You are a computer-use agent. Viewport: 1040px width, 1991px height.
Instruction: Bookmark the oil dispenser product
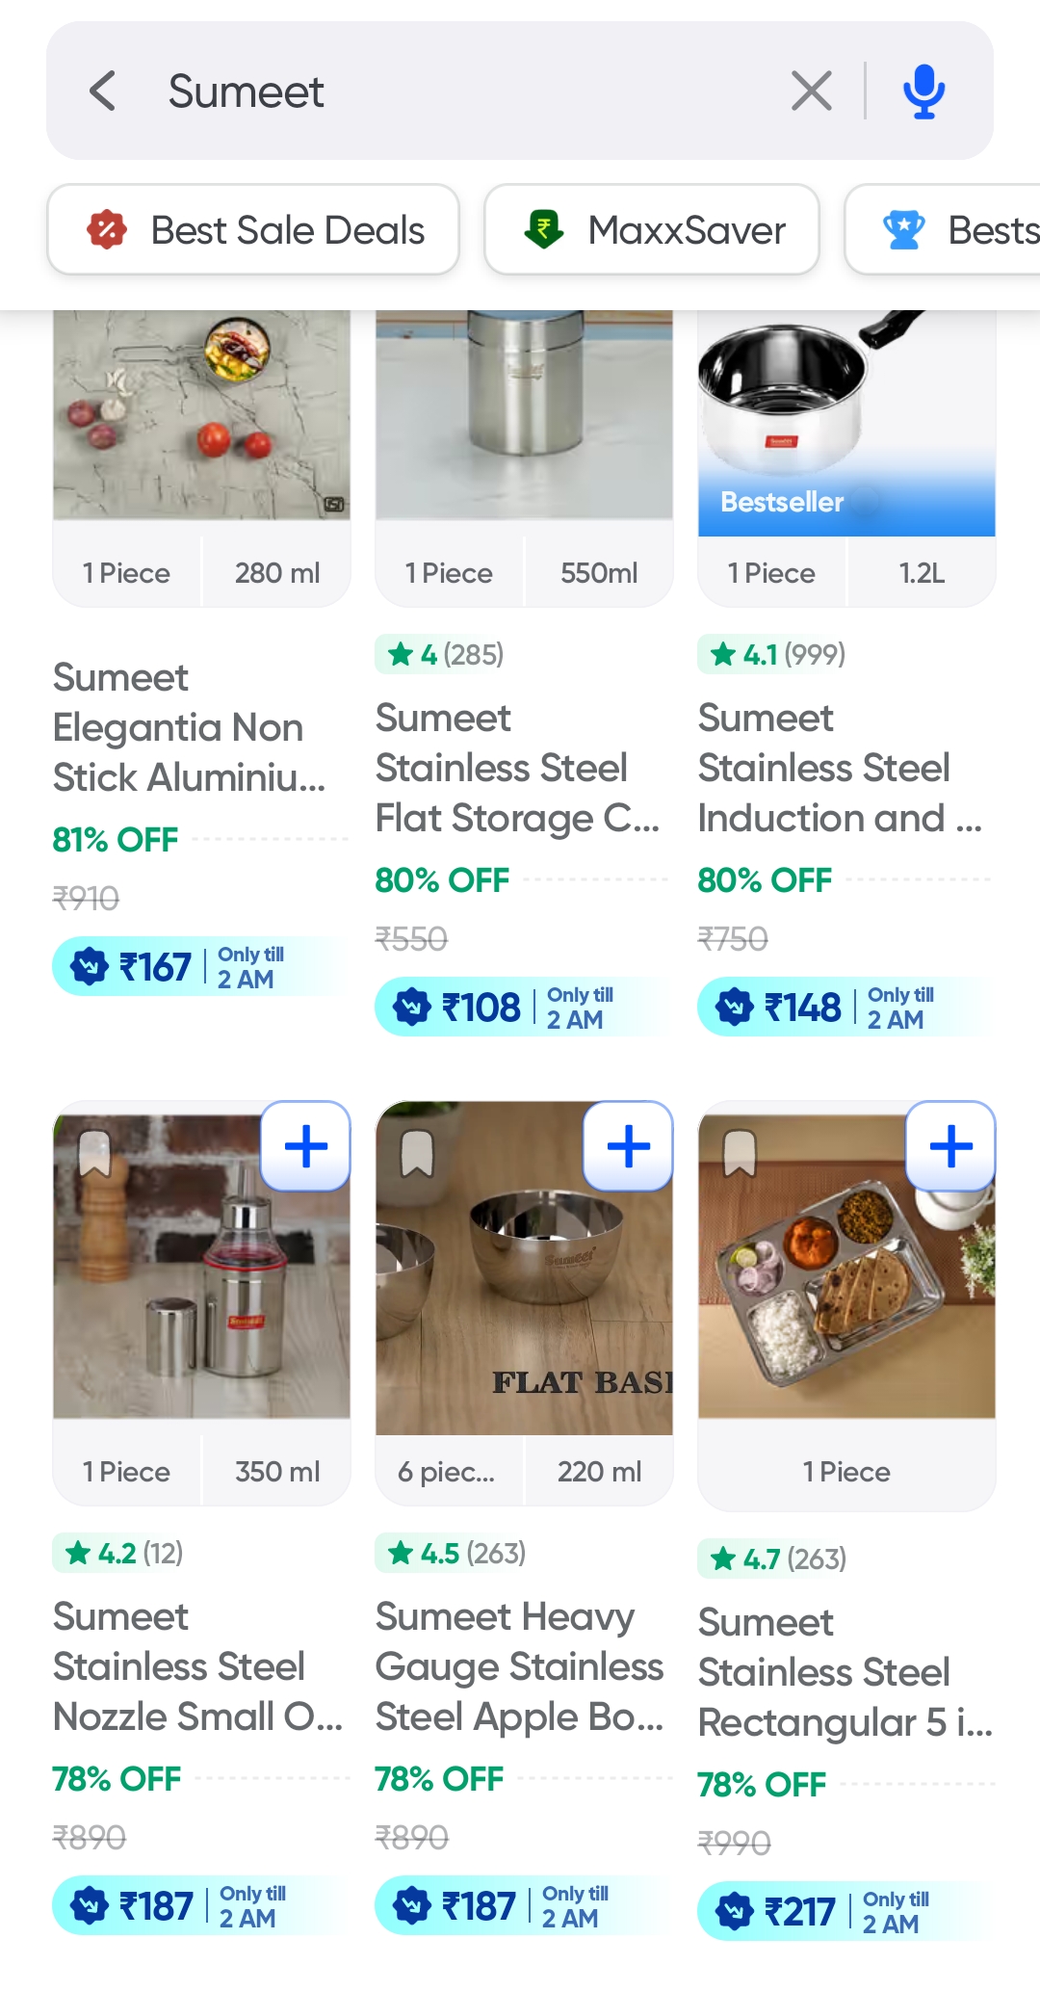coord(94,1153)
